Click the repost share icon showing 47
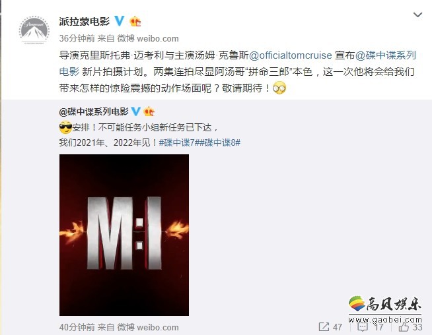The height and width of the screenshot is (335, 432). coord(324,327)
